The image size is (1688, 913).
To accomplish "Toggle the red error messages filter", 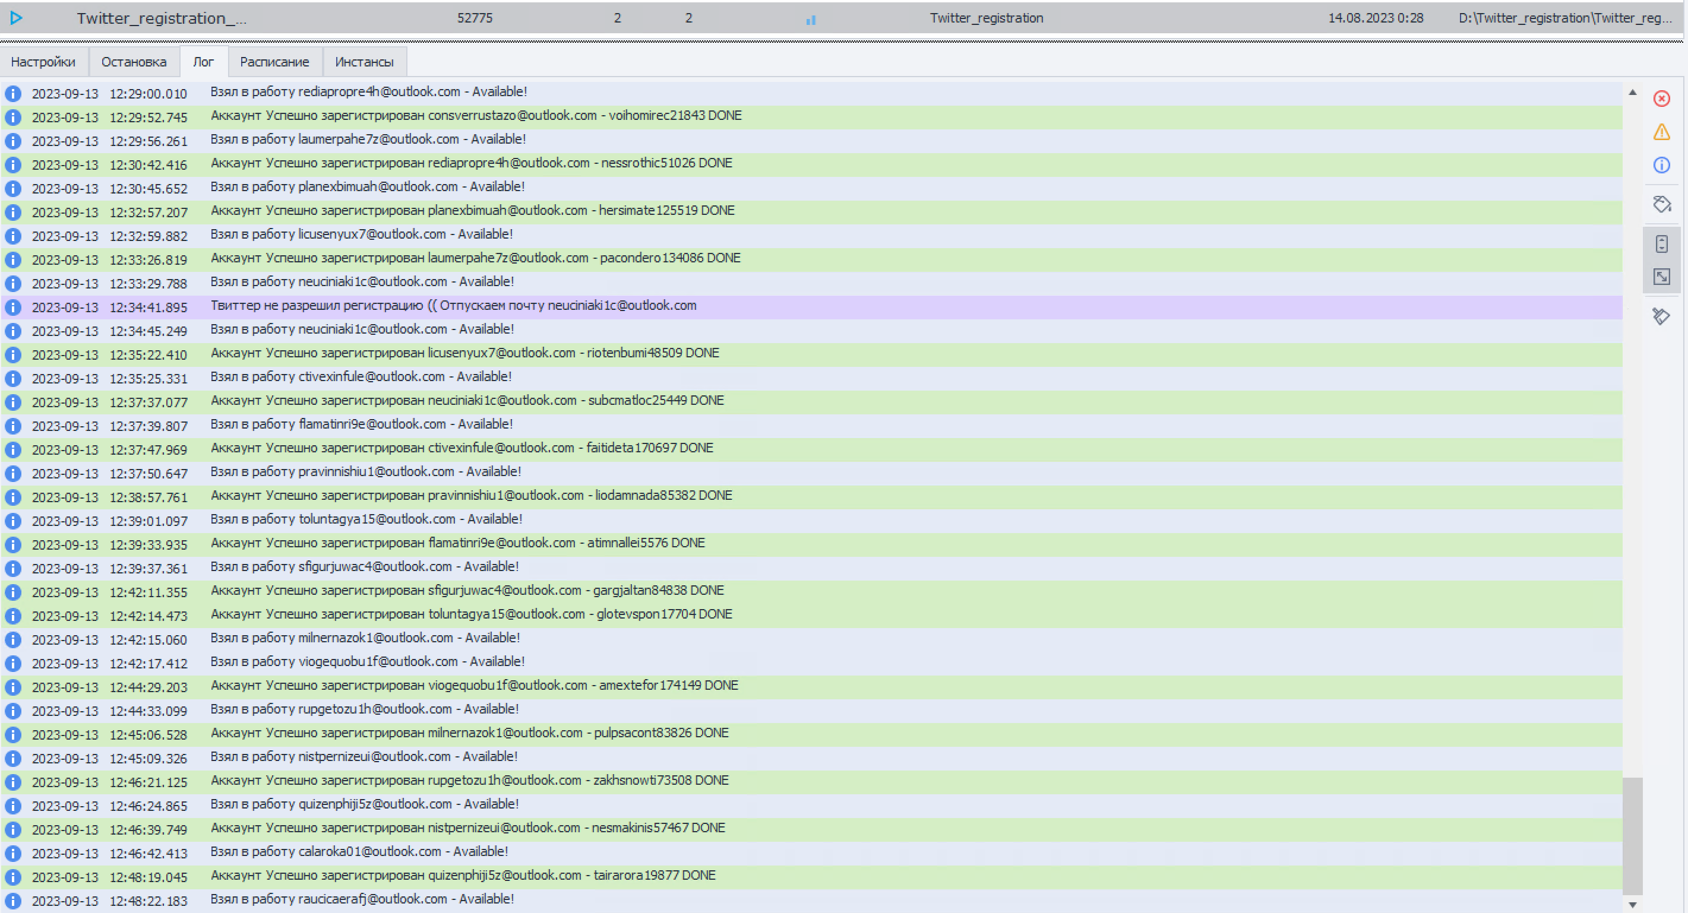I will pos(1661,99).
